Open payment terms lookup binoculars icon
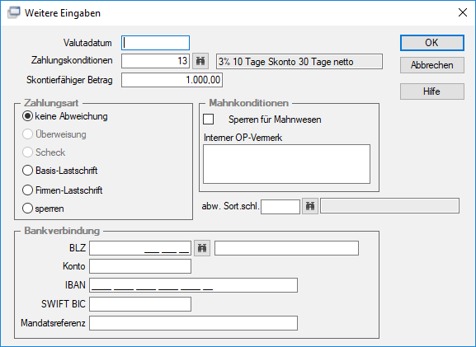 pyautogui.click(x=200, y=61)
